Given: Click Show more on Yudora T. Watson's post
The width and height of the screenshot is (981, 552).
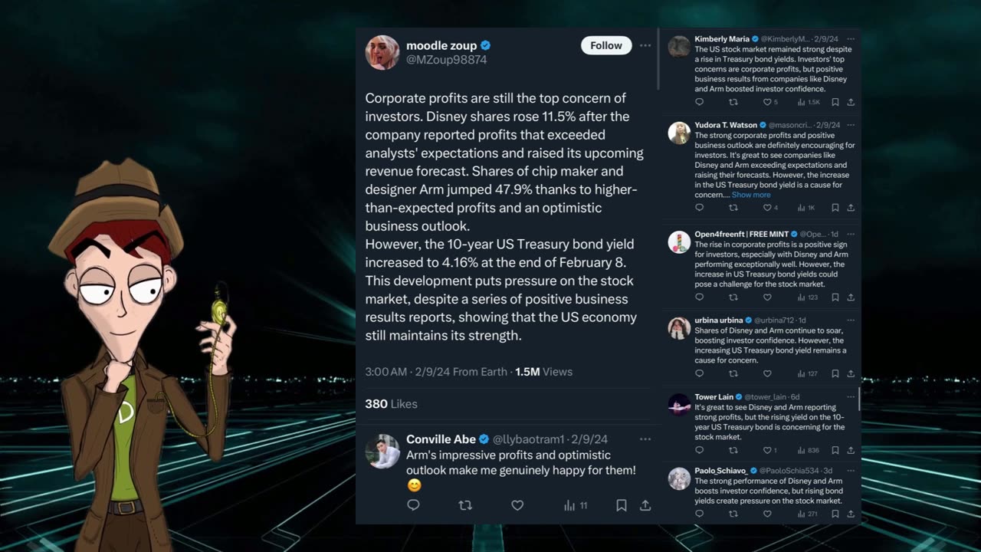Looking at the screenshot, I should [x=751, y=195].
